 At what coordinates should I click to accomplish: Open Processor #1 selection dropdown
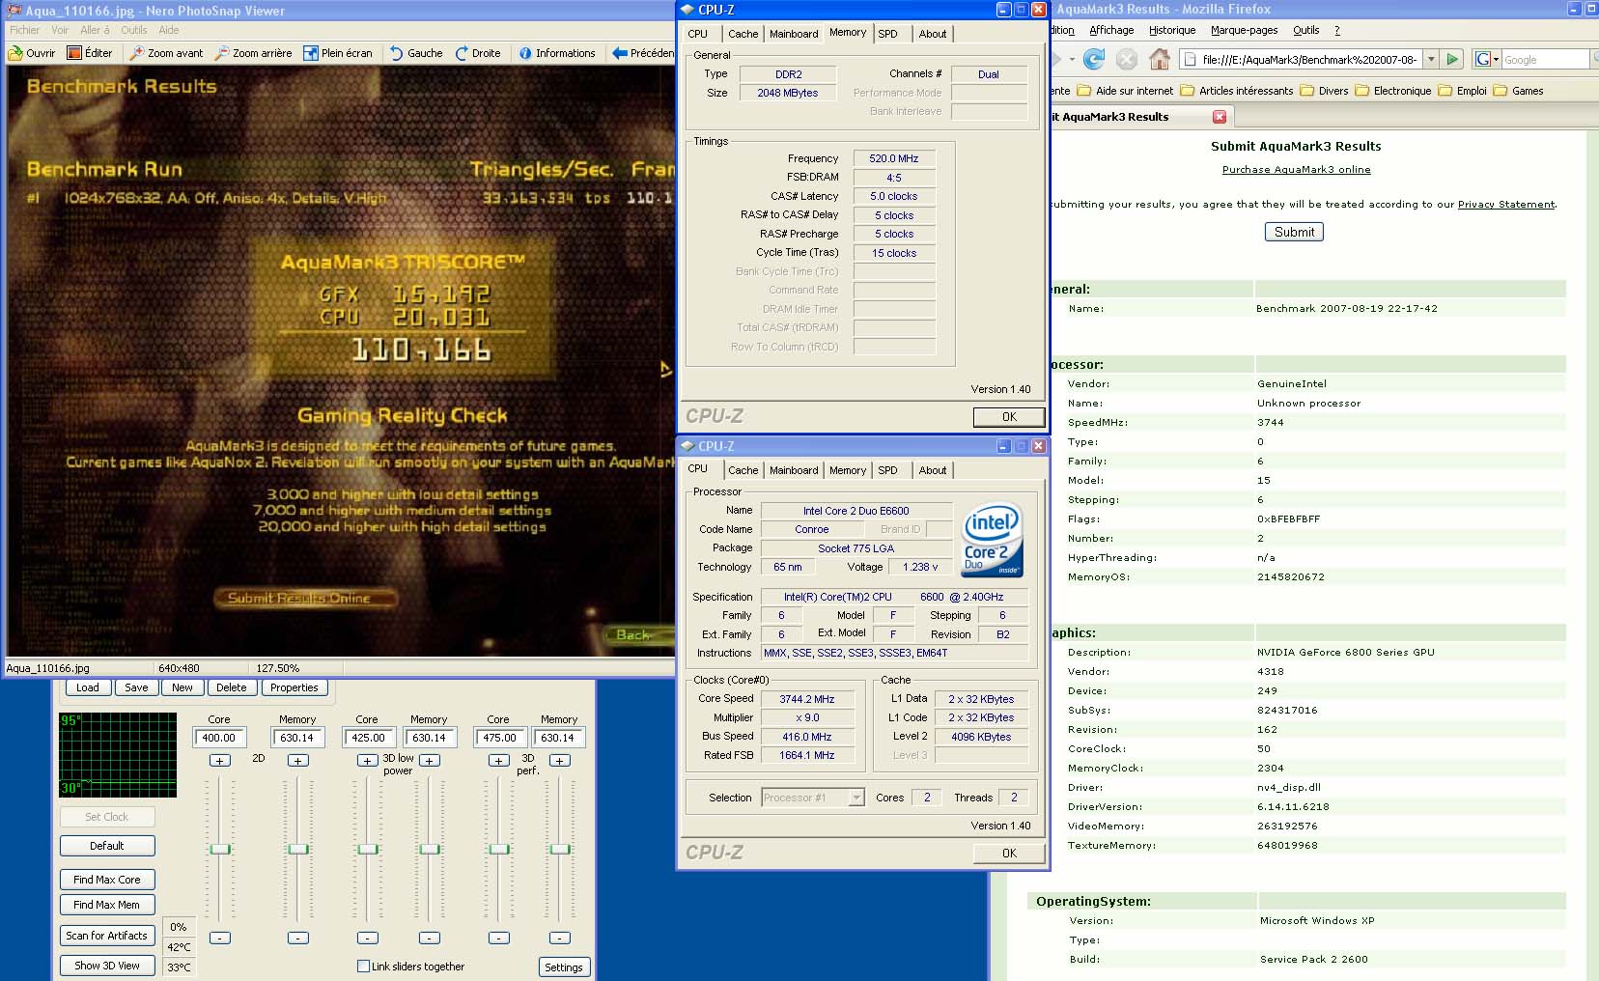pos(856,798)
